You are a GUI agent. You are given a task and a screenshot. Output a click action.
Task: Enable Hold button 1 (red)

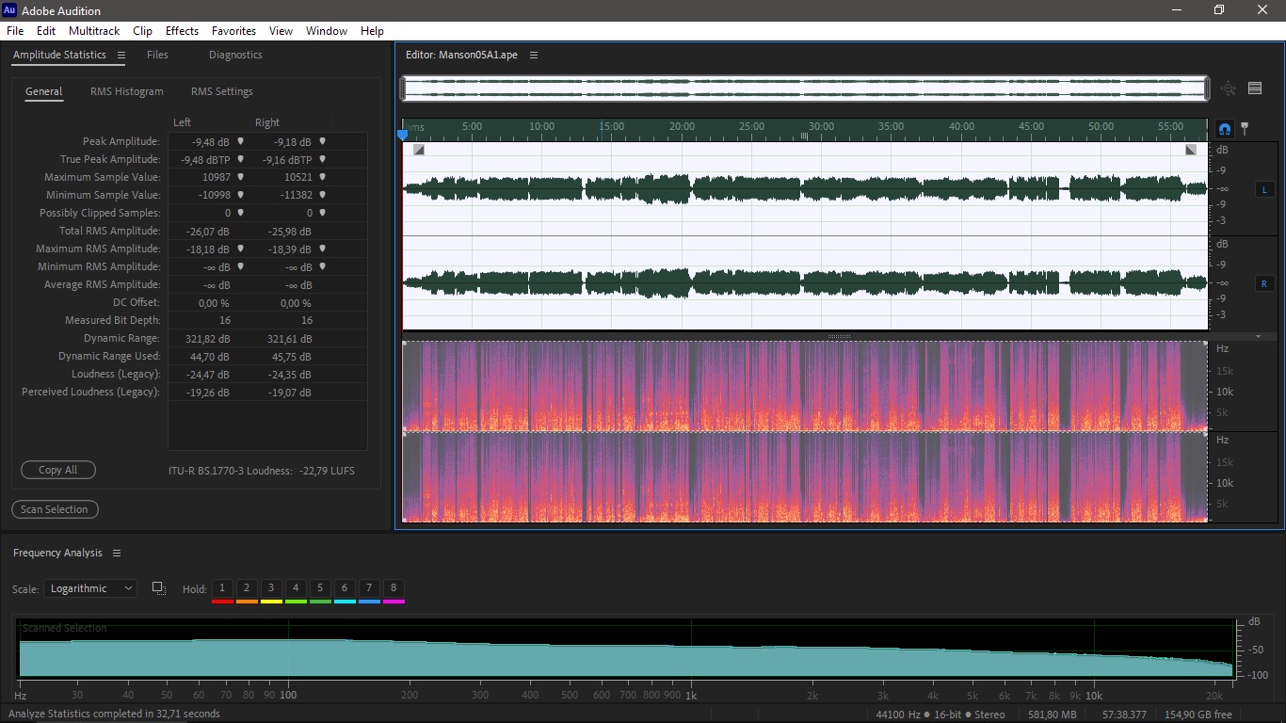pyautogui.click(x=222, y=588)
